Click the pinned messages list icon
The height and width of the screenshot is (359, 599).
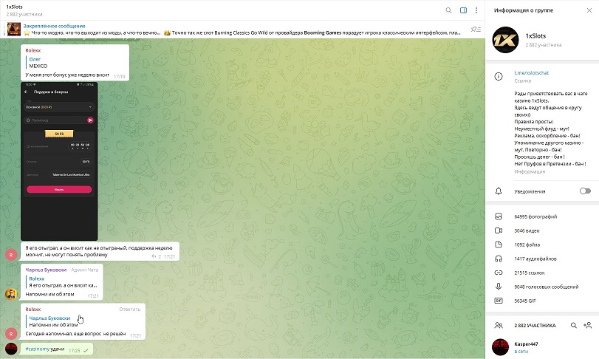[476, 30]
